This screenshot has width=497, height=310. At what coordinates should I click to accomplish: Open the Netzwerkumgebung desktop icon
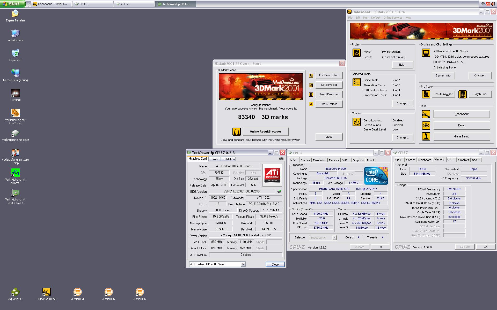[x=16, y=73]
